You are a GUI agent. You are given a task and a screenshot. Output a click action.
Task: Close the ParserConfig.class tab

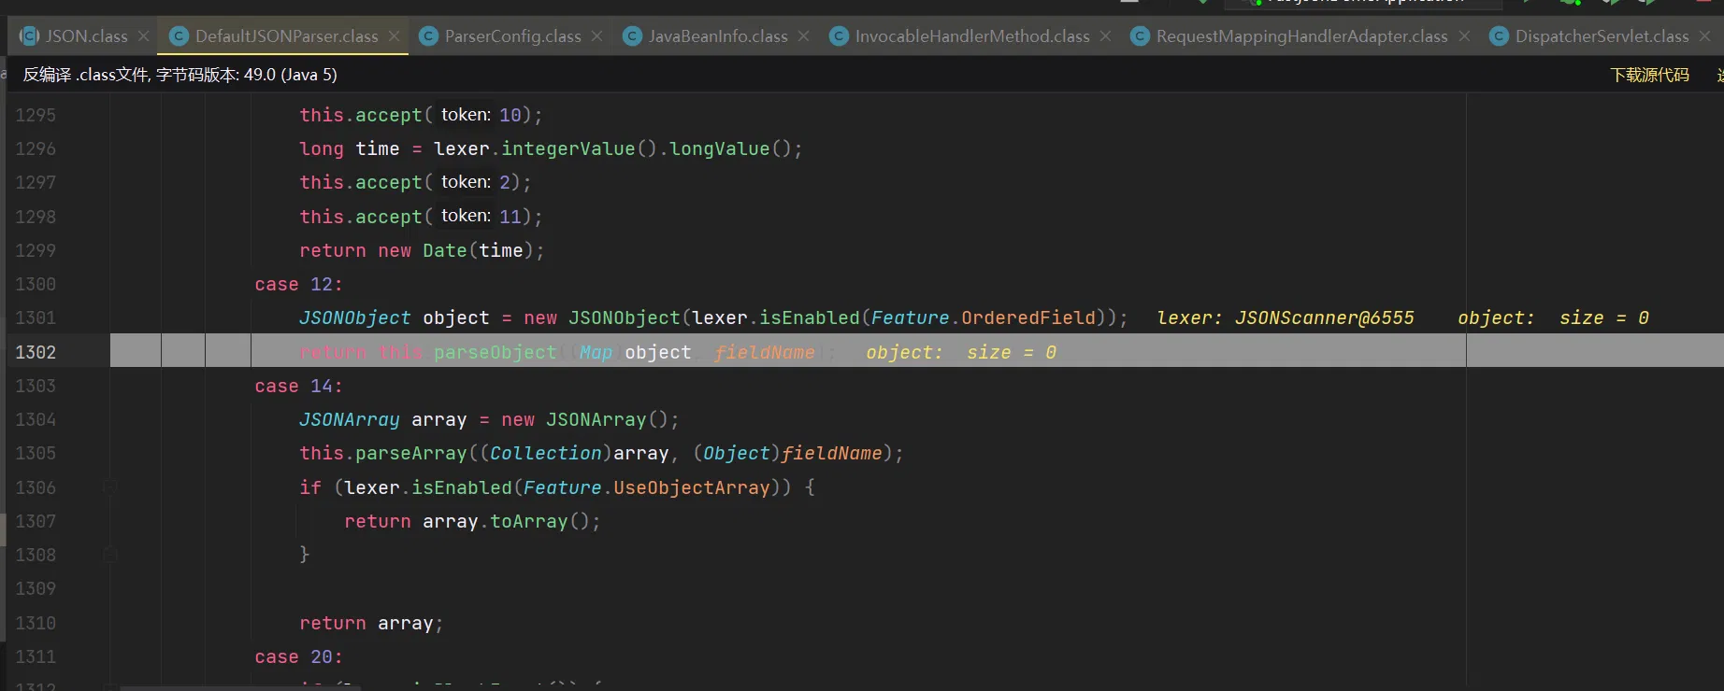596,36
